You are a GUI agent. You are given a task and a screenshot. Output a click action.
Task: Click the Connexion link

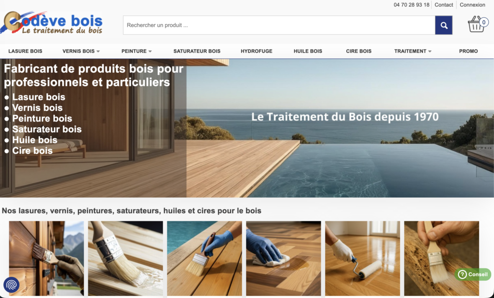click(472, 5)
